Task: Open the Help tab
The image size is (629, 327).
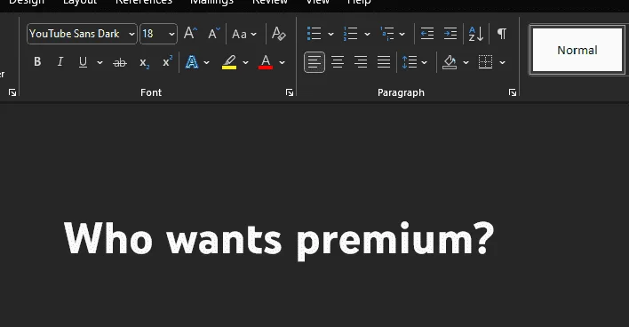Action: pyautogui.click(x=359, y=2)
